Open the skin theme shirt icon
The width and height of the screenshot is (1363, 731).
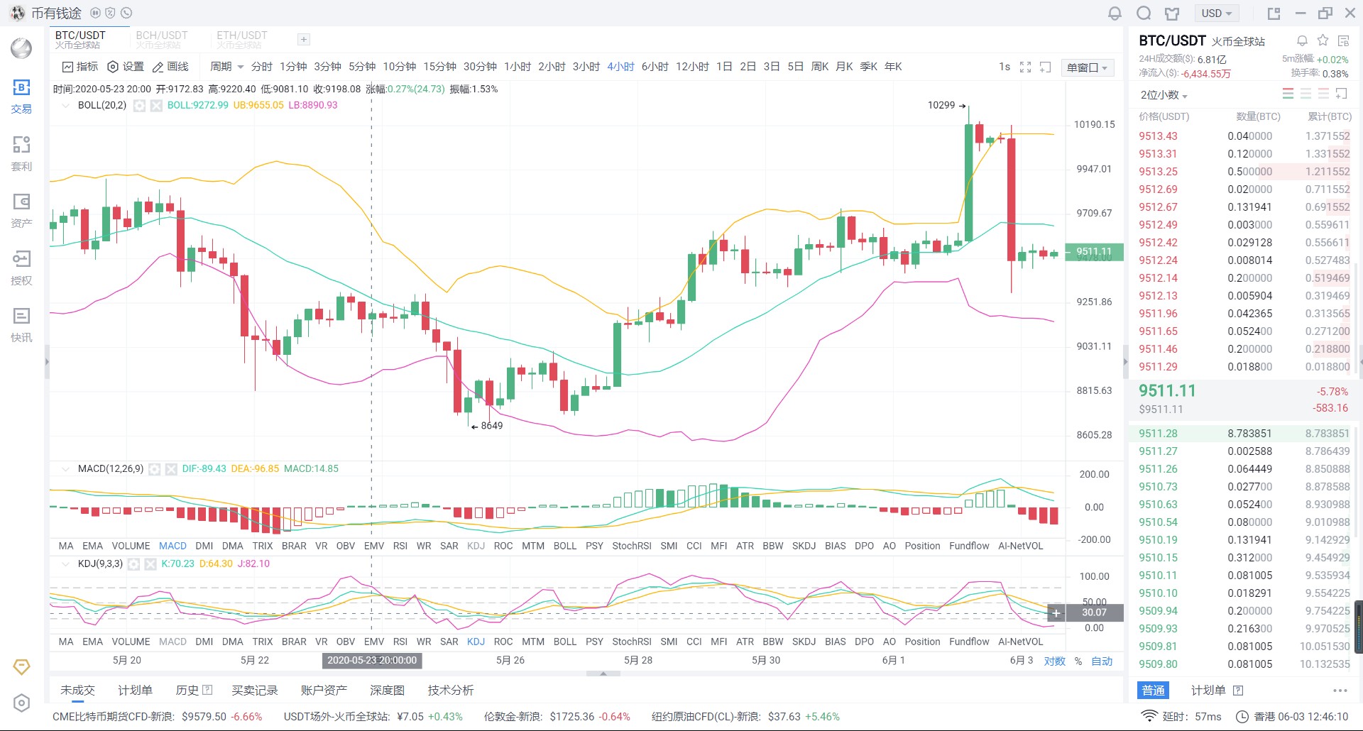(x=1172, y=13)
